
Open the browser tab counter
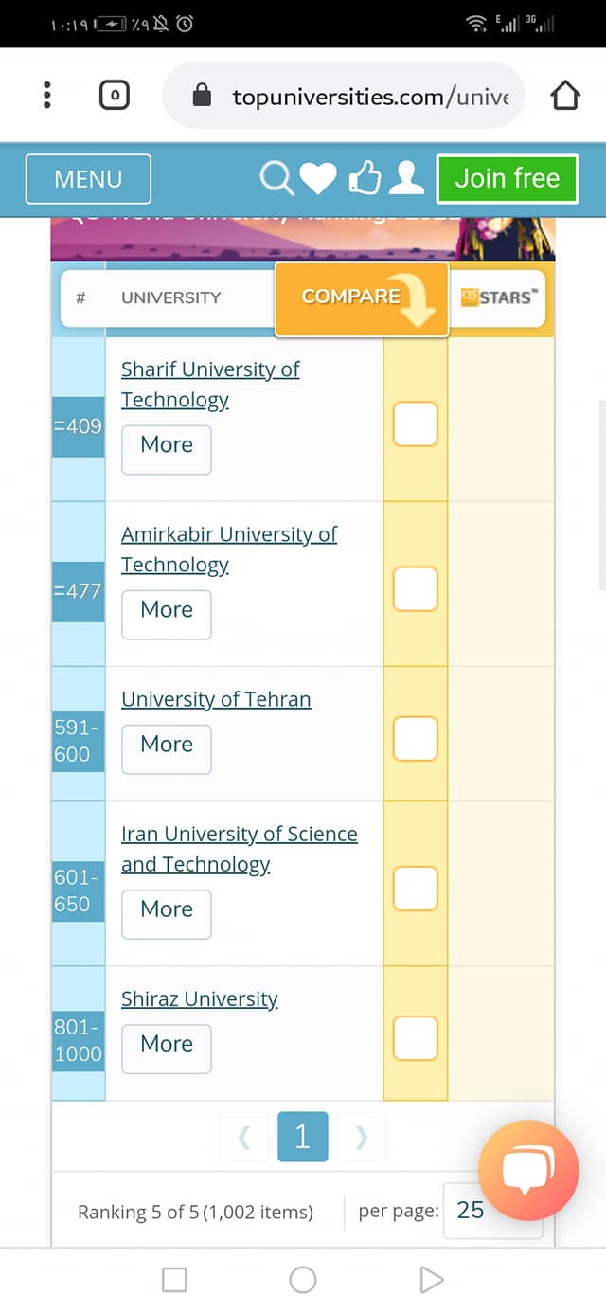[114, 95]
